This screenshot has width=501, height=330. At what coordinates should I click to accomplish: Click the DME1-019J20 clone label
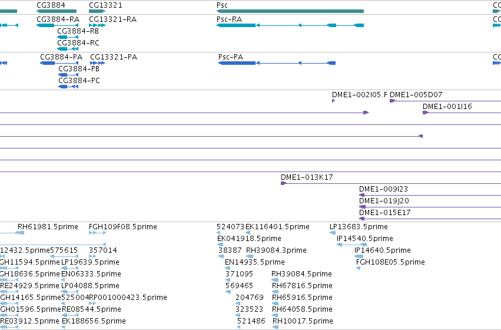pos(384,201)
